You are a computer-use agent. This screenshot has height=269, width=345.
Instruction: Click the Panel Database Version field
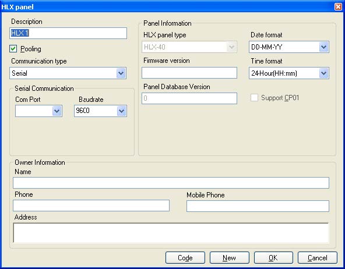point(189,98)
